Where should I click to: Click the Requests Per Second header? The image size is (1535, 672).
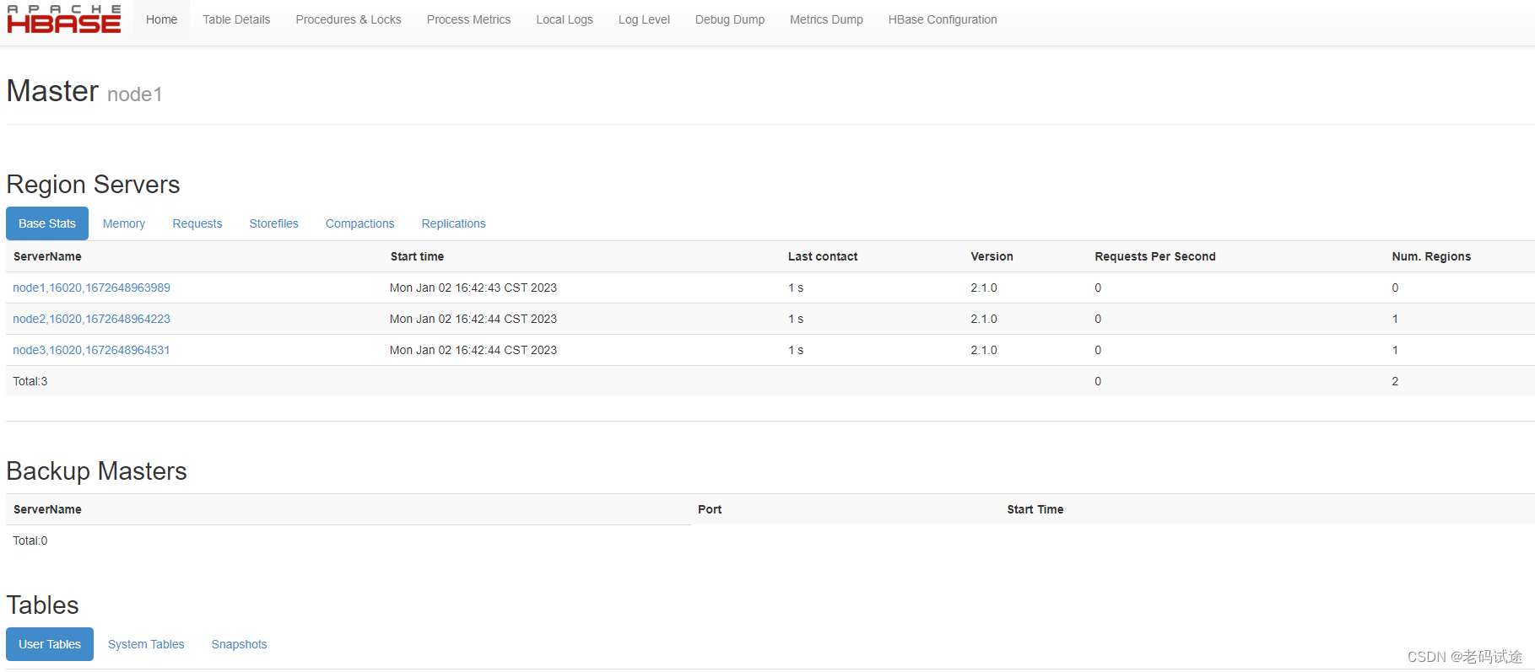point(1155,256)
